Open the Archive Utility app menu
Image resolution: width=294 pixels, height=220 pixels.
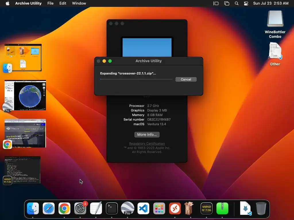(28, 3)
